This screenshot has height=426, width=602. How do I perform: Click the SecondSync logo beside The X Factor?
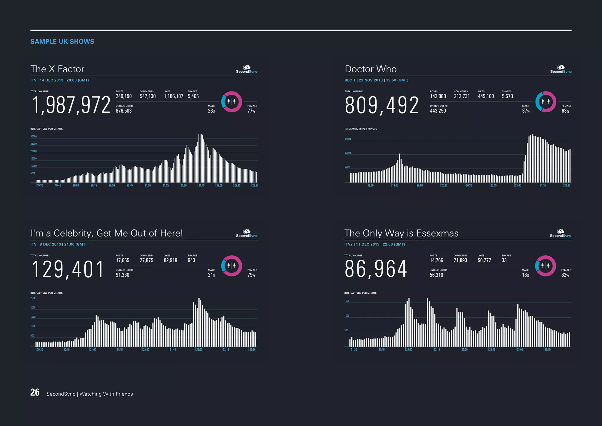click(x=247, y=69)
